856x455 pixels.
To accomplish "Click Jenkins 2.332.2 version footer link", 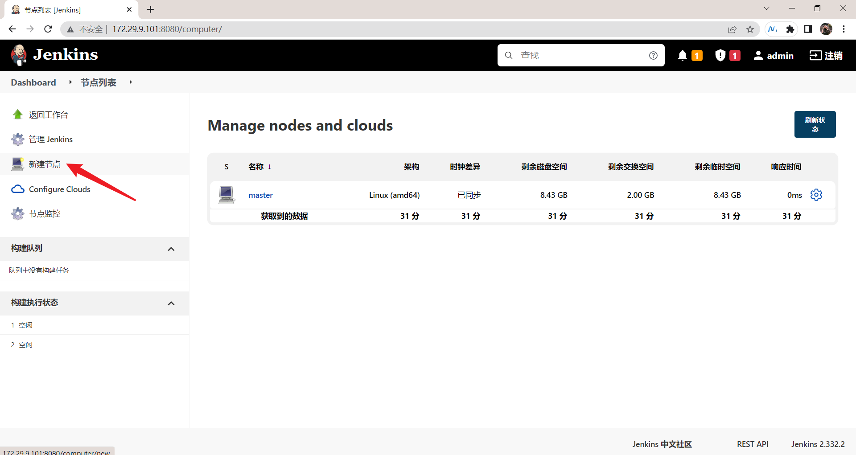I will click(x=818, y=444).
